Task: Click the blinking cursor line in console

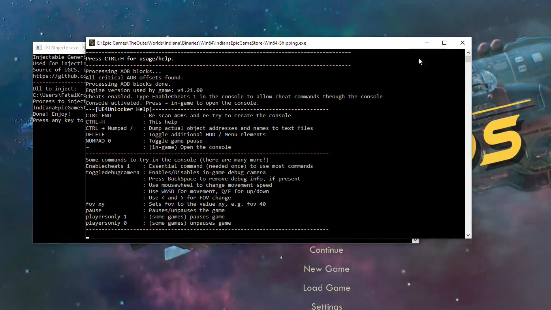Action: coord(87,237)
